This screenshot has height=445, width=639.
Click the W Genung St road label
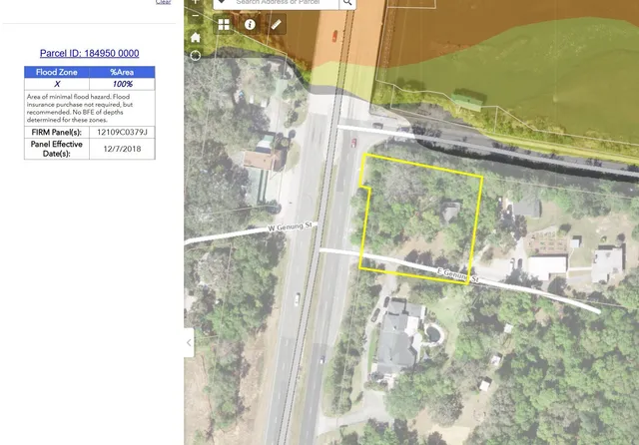(290, 228)
